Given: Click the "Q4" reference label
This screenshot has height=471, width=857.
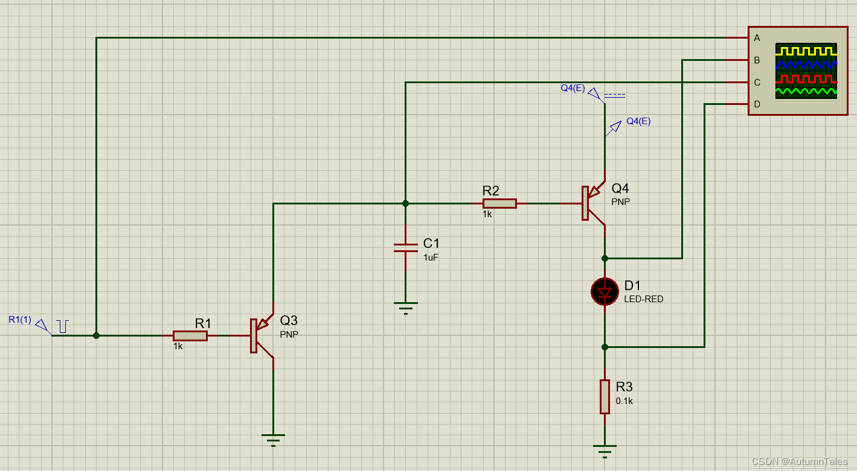Looking at the screenshot, I should coord(620,188).
